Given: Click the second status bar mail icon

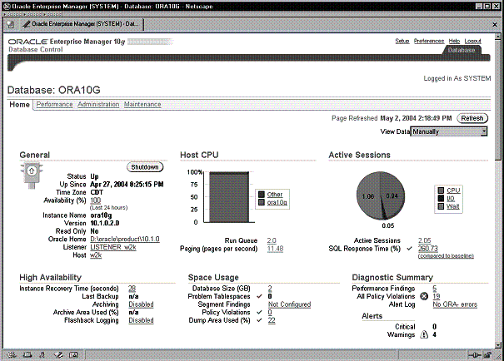Looking at the screenshot, I should (27, 354).
